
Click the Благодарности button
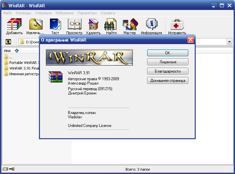(168, 71)
